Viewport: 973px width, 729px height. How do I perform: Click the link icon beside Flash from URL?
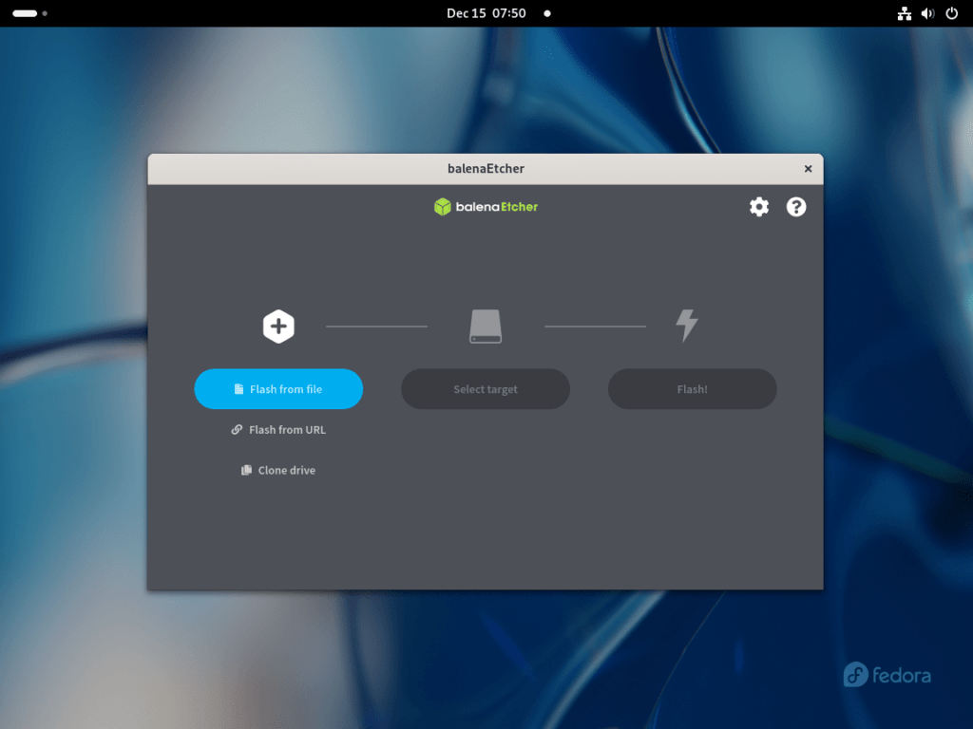[236, 429]
